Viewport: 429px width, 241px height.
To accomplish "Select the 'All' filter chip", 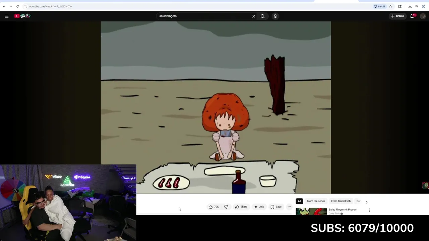I will (x=299, y=201).
